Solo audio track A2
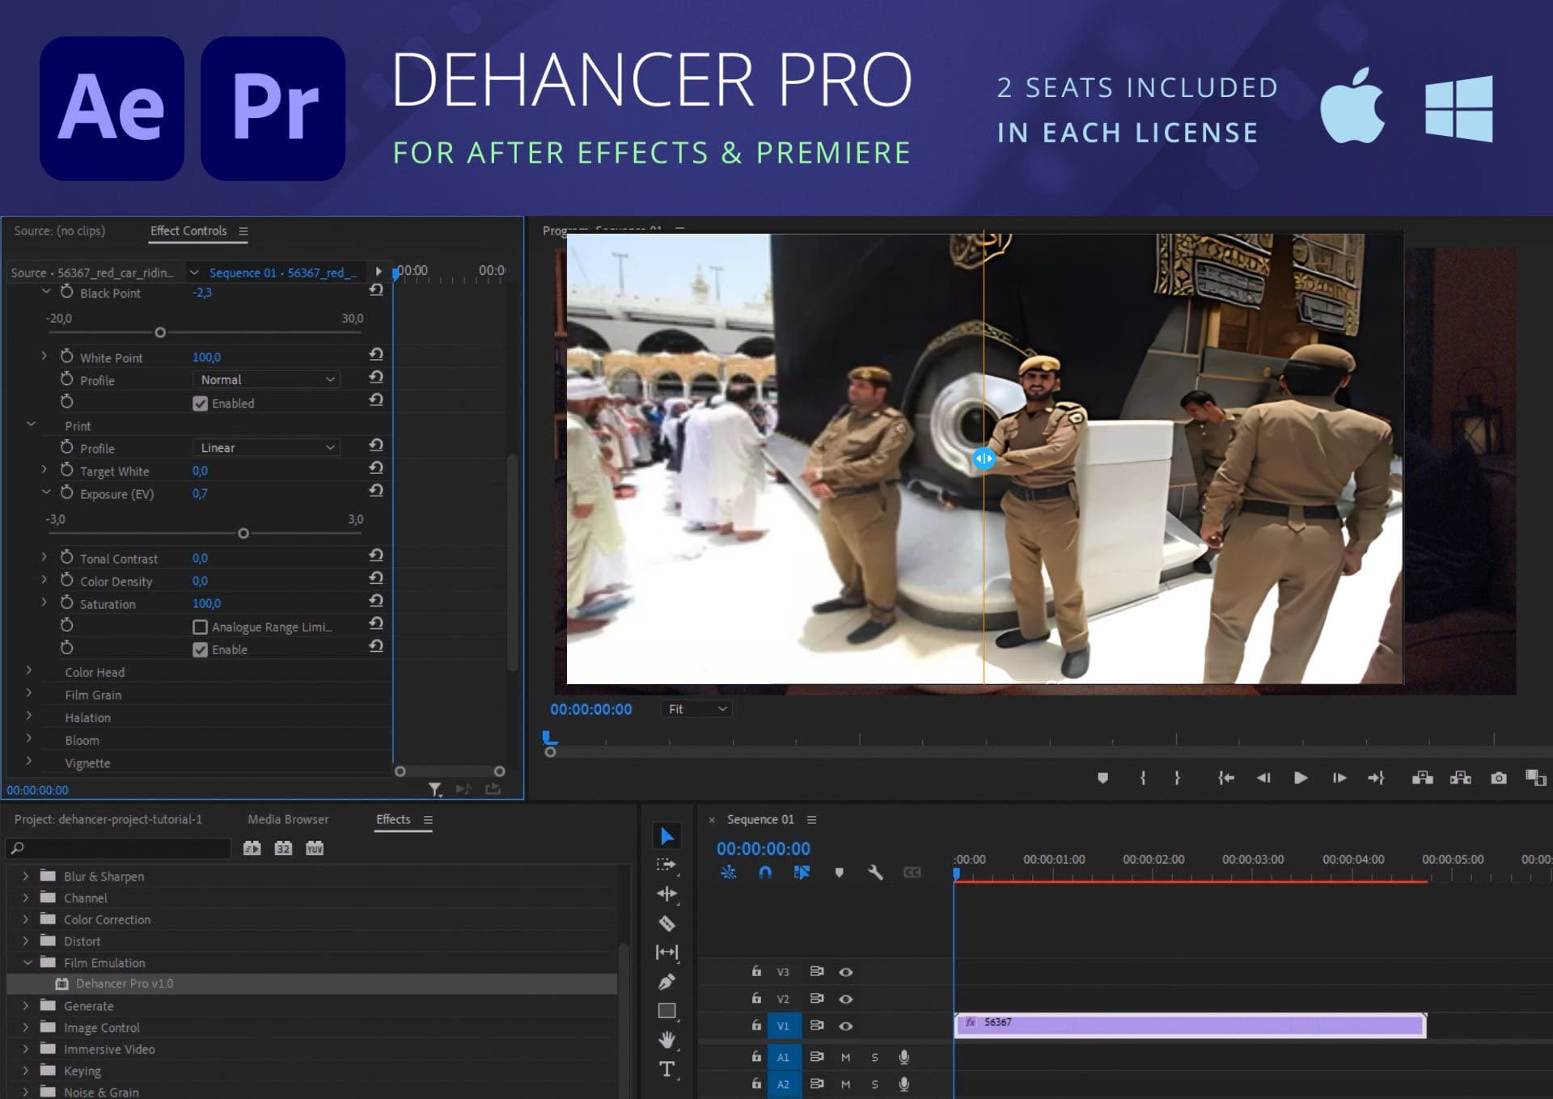The image size is (1553, 1099). pyautogui.click(x=874, y=1084)
